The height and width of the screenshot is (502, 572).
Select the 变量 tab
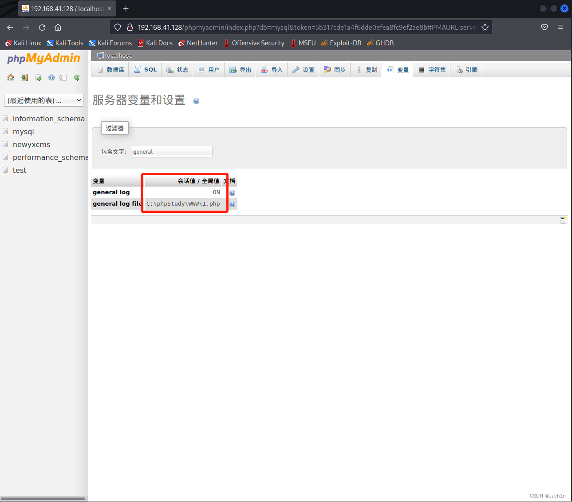click(398, 70)
